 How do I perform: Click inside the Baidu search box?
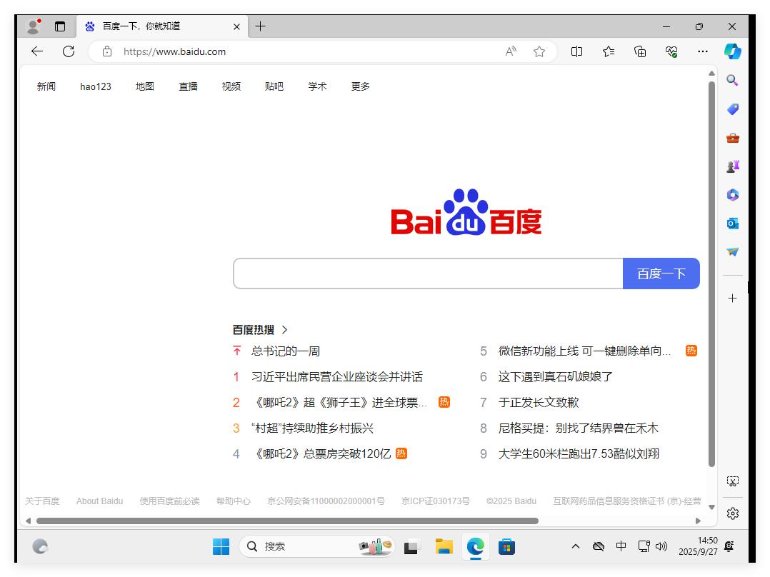(427, 273)
